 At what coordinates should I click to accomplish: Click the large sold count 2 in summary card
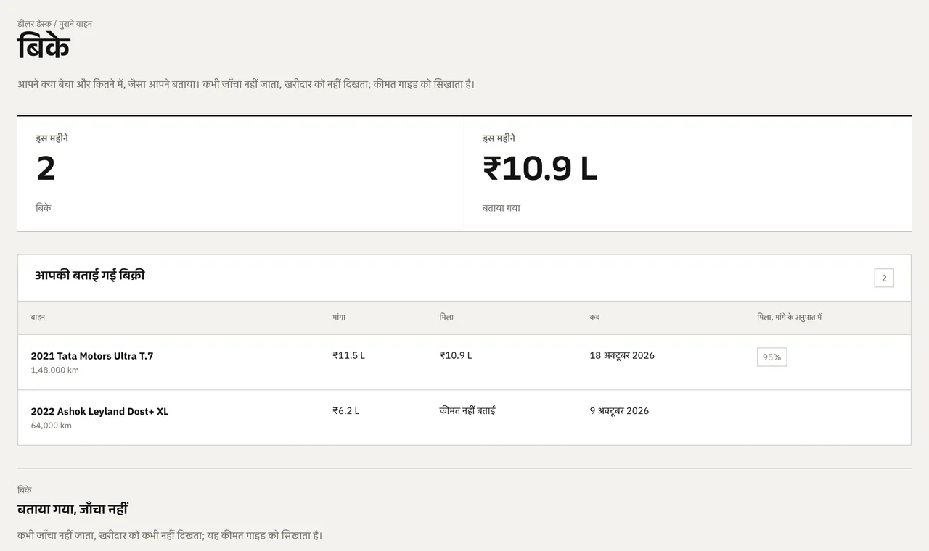46,169
